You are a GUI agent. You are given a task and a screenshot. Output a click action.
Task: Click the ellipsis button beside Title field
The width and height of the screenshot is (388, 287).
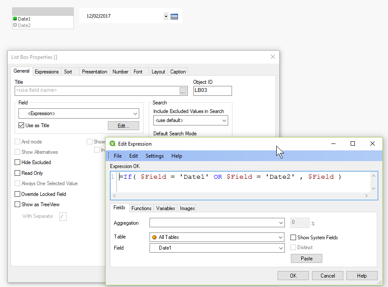coord(183,91)
